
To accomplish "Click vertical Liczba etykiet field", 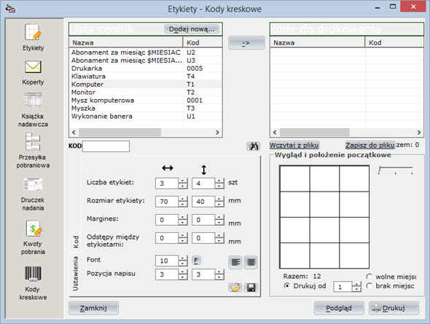I will (203, 183).
